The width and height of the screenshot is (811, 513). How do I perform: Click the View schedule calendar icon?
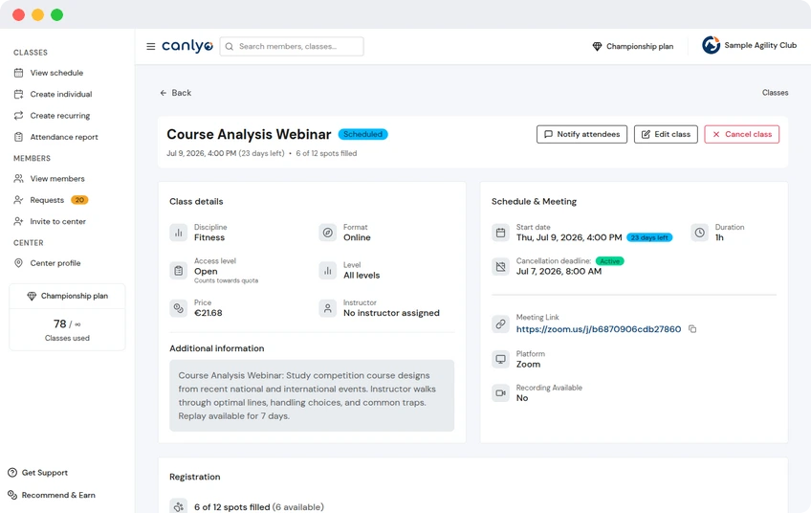click(18, 73)
